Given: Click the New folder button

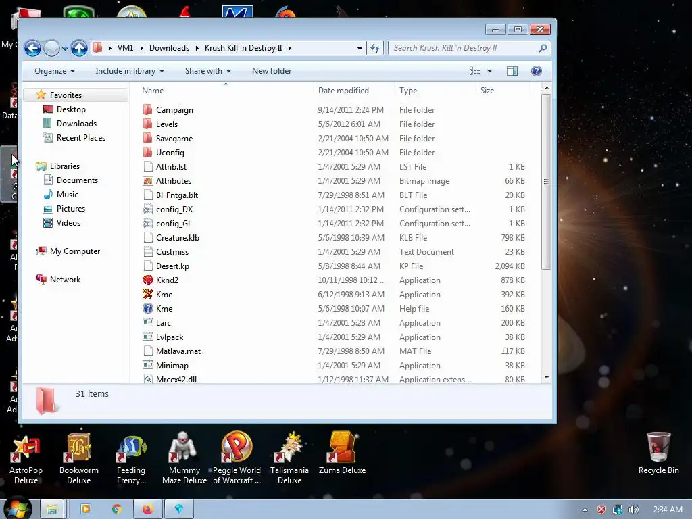Looking at the screenshot, I should 272,70.
